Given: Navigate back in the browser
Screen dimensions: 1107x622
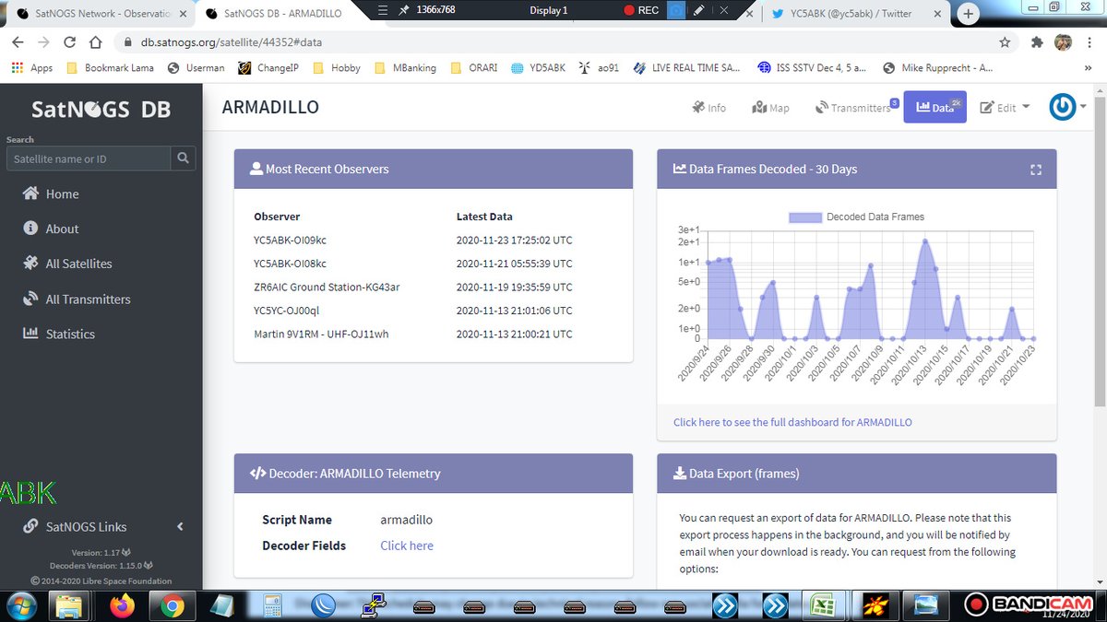Looking at the screenshot, I should click(x=19, y=42).
